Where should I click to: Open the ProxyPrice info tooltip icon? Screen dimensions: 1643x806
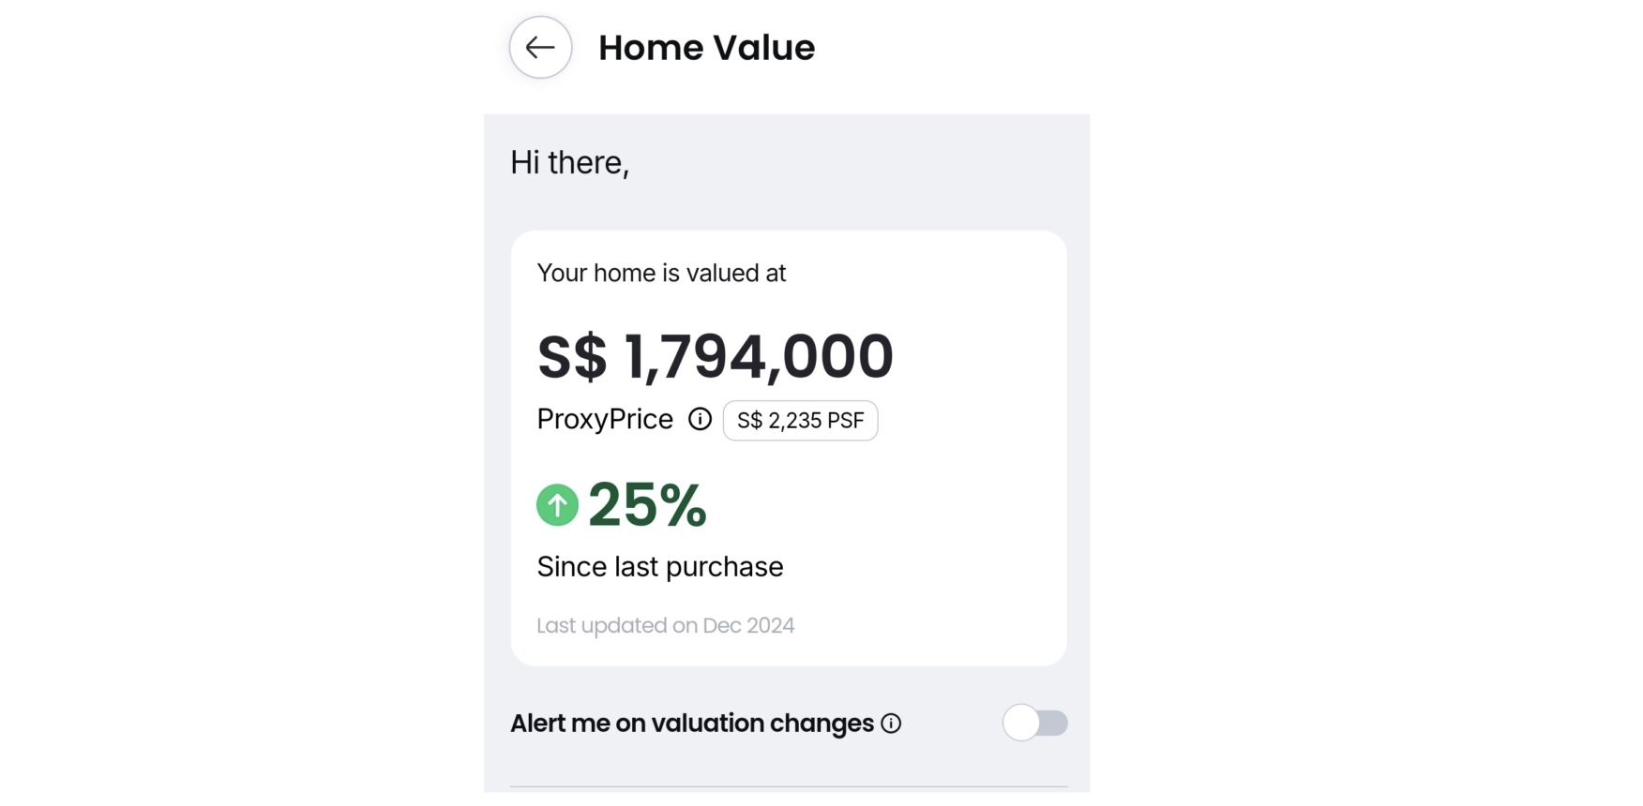point(700,419)
